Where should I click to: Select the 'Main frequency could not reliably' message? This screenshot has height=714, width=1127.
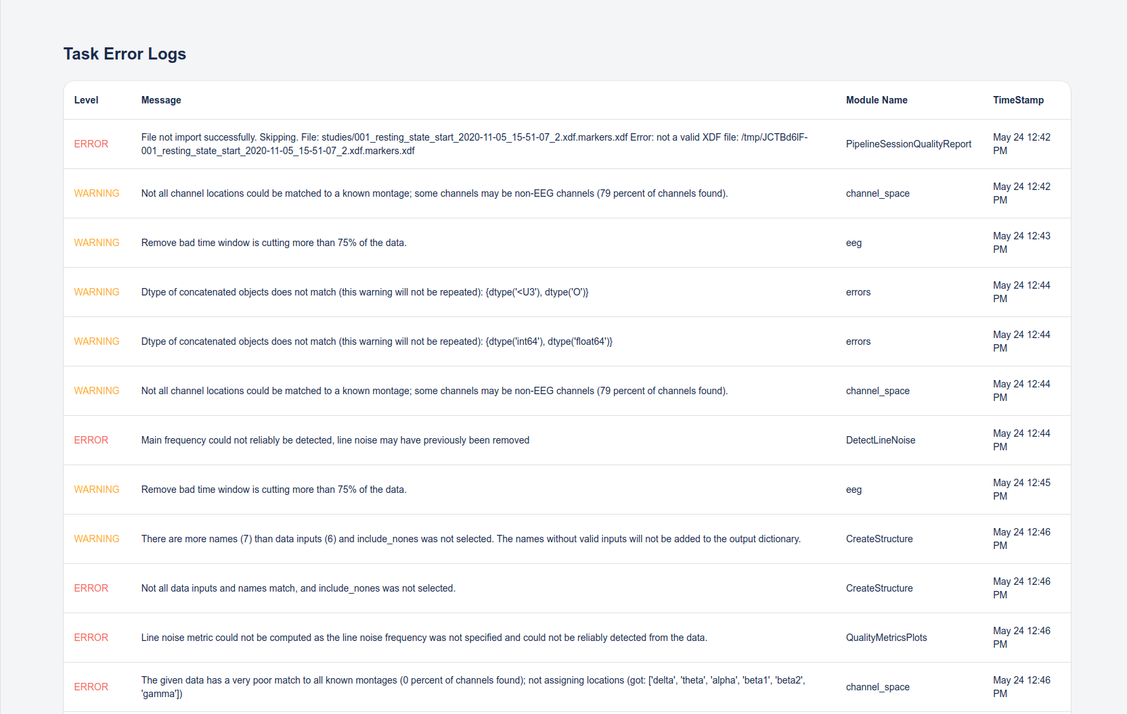(335, 440)
